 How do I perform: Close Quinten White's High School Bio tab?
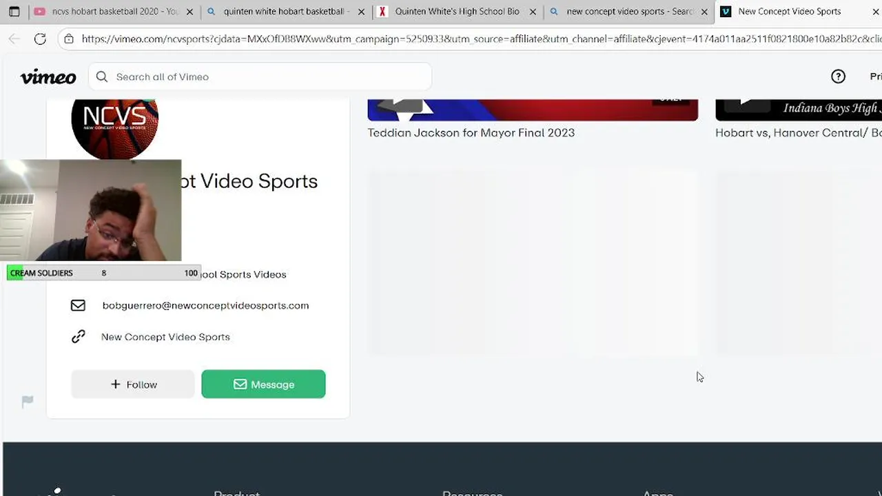[533, 12]
